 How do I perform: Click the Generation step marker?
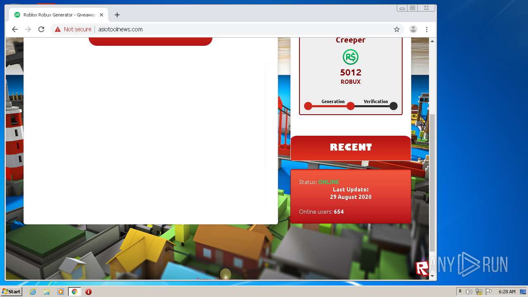308,106
